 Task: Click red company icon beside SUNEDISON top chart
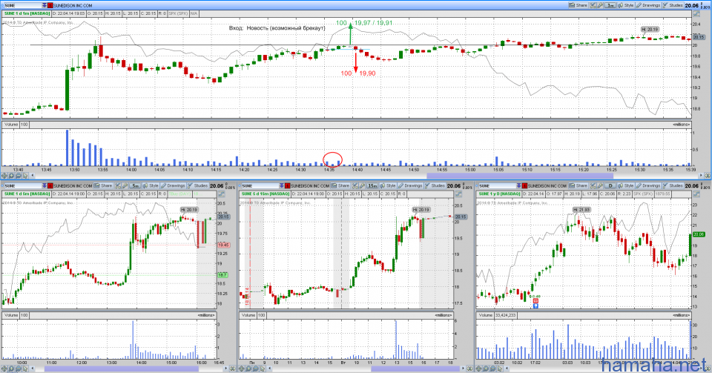(x=50, y=5)
